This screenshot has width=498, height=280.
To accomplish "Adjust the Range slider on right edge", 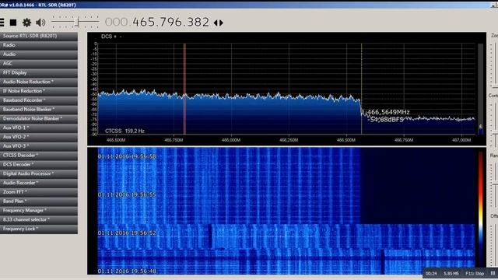I will tap(495, 184).
